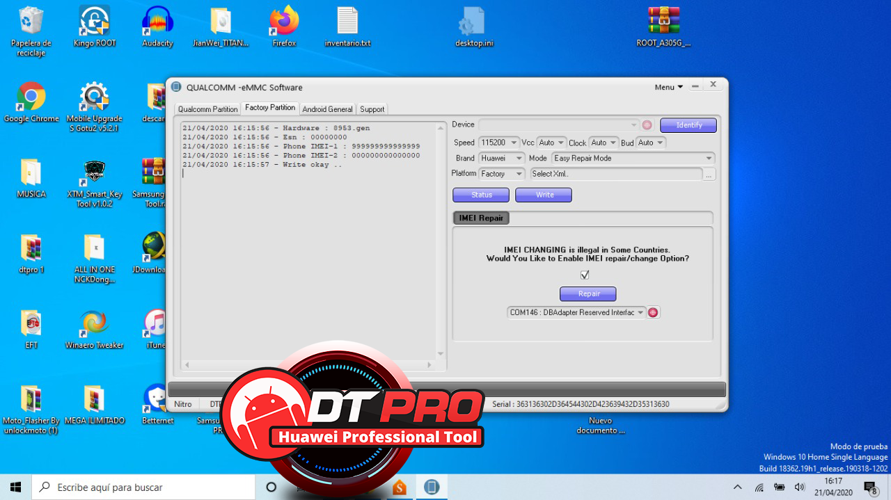Launch Firefox from desktop
The width and height of the screenshot is (891, 500).
(x=284, y=28)
